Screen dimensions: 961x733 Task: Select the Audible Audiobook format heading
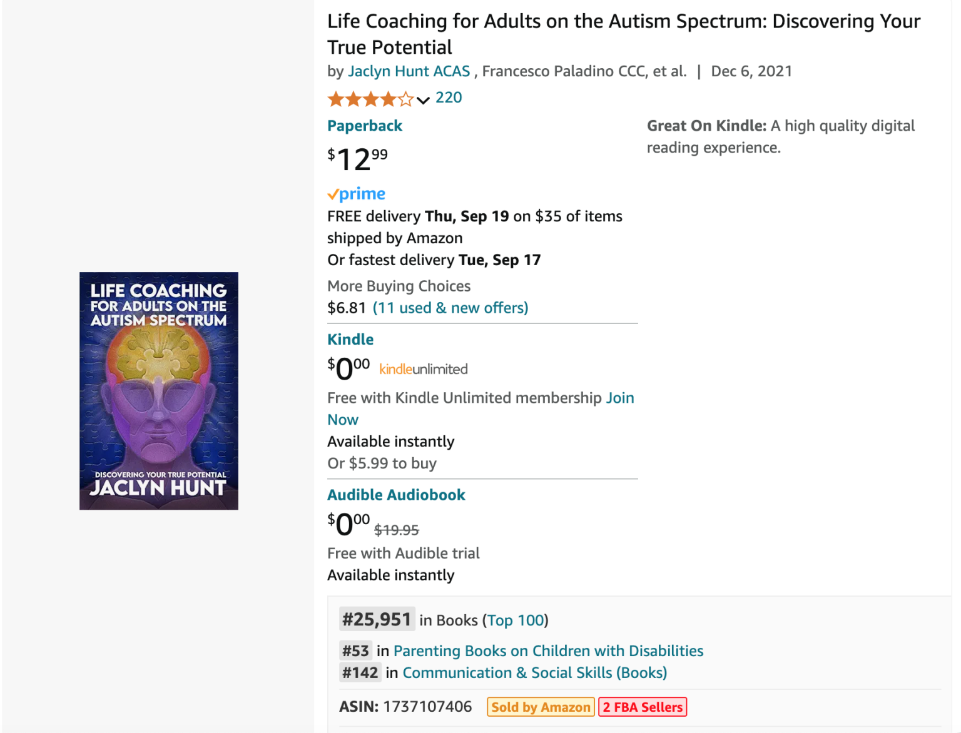(396, 495)
